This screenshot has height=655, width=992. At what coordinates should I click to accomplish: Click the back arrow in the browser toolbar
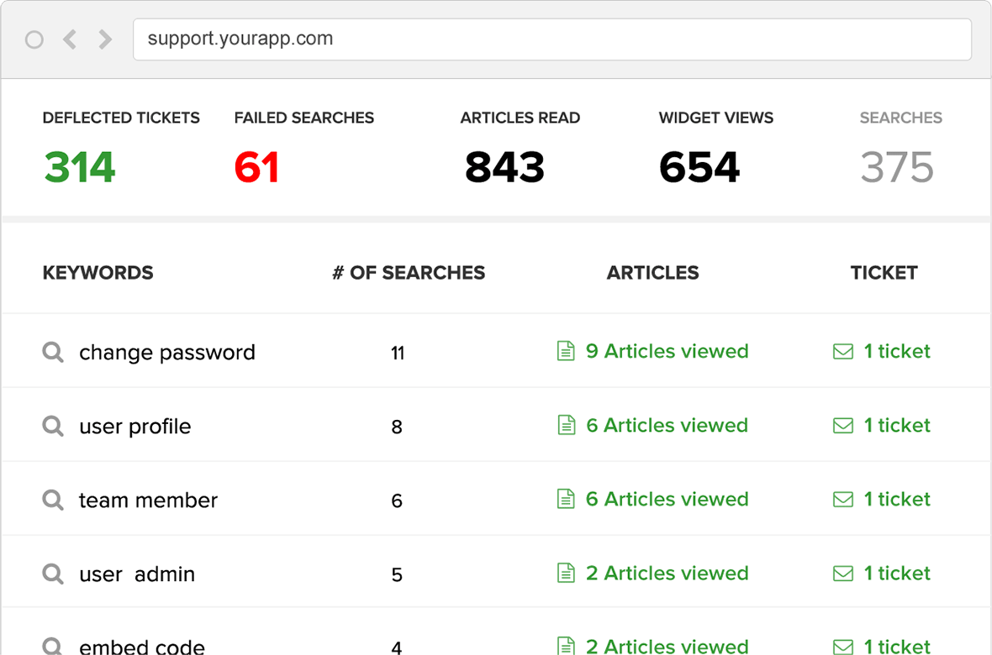pos(70,39)
